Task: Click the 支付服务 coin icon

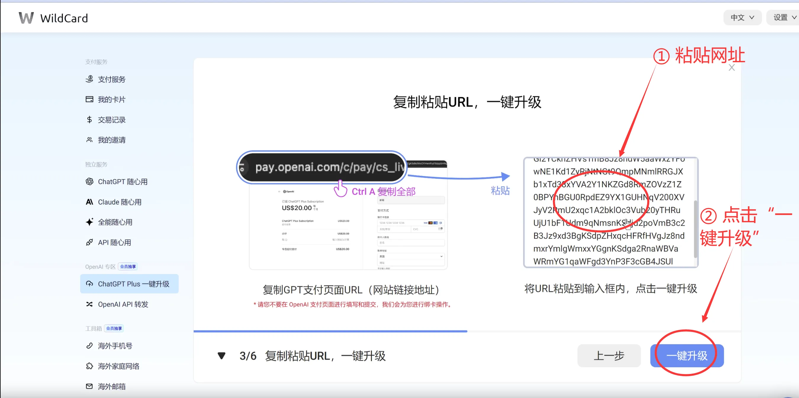Action: coord(89,79)
